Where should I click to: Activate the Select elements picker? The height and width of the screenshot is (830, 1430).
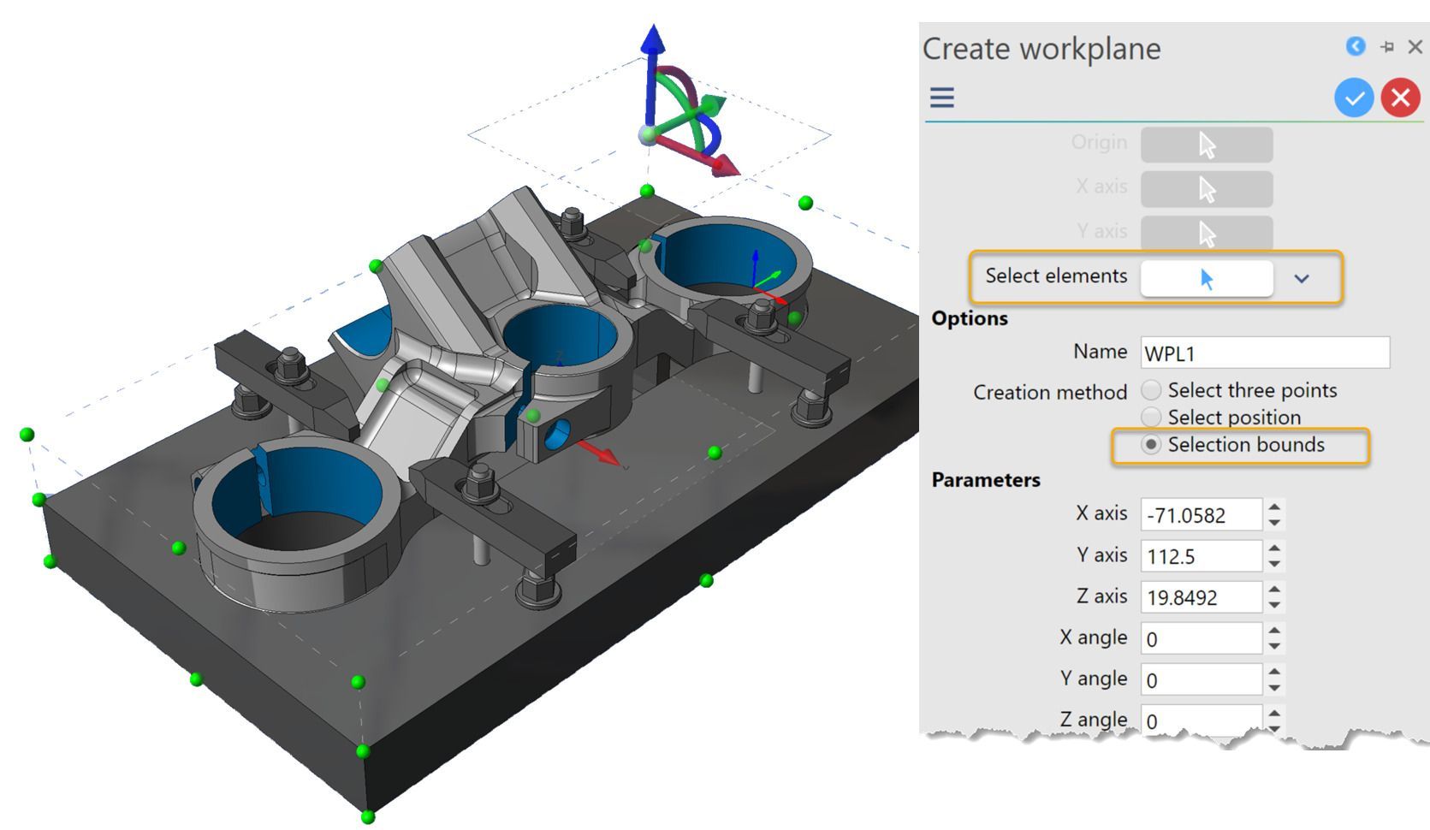pos(1207,278)
